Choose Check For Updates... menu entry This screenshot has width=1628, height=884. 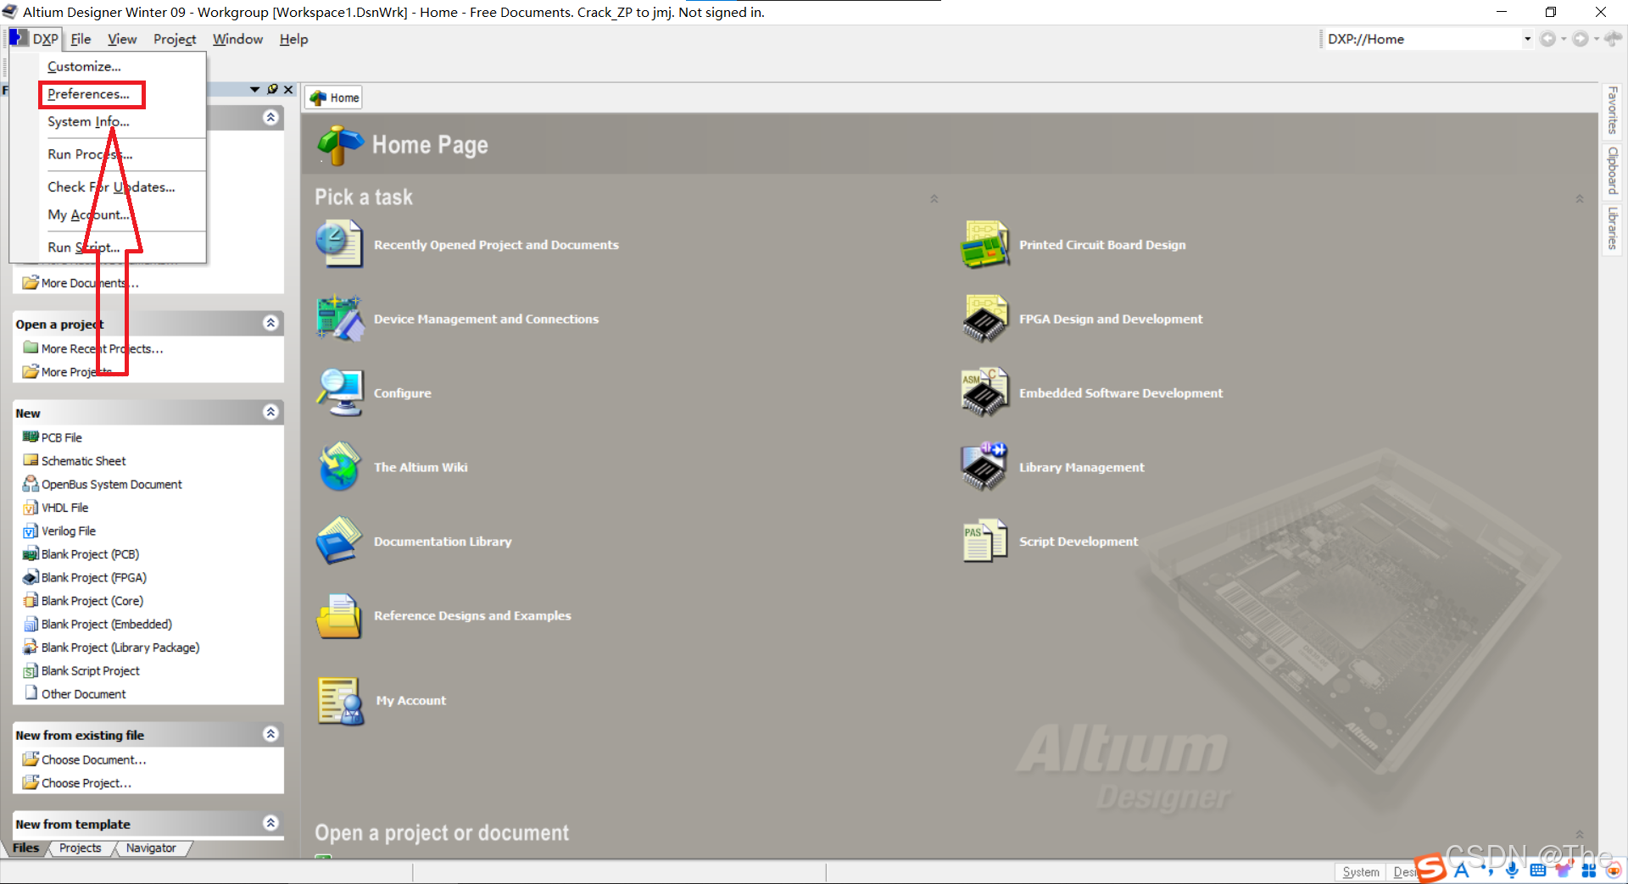[111, 187]
